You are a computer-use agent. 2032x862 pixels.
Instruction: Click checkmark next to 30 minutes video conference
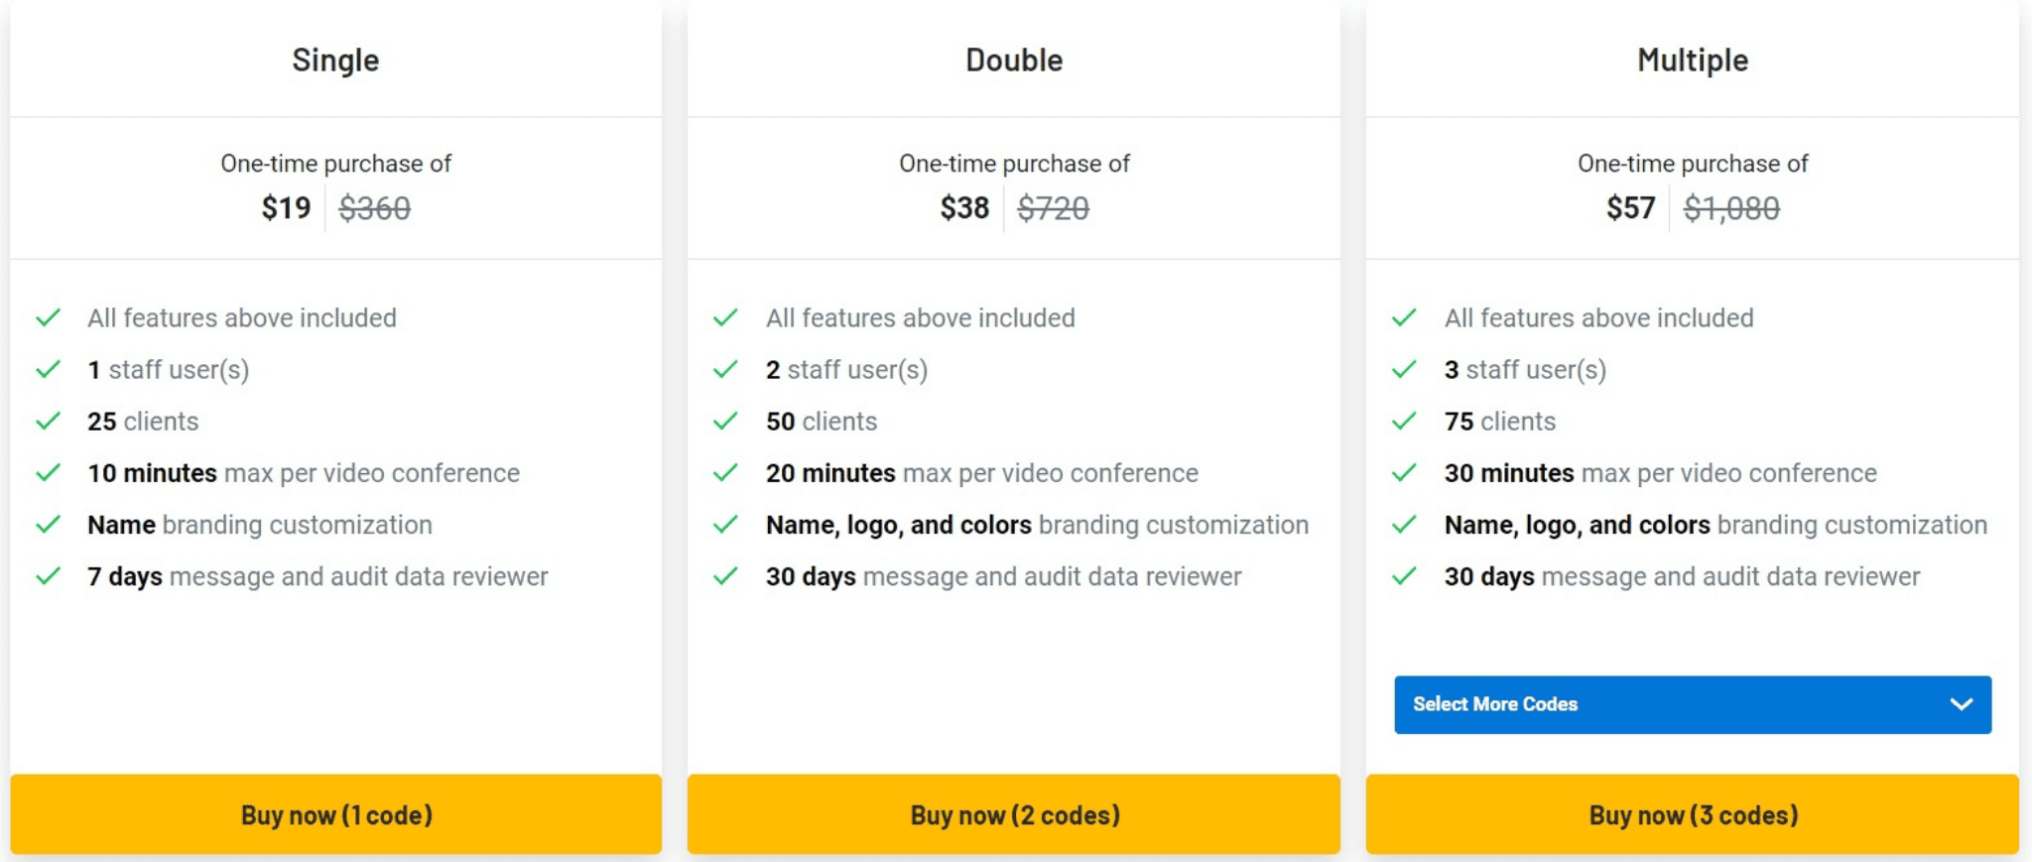pyautogui.click(x=1404, y=473)
